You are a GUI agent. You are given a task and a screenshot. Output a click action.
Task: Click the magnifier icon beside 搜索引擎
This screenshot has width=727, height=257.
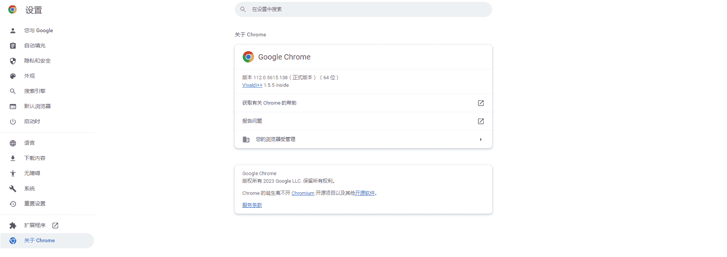pos(13,91)
